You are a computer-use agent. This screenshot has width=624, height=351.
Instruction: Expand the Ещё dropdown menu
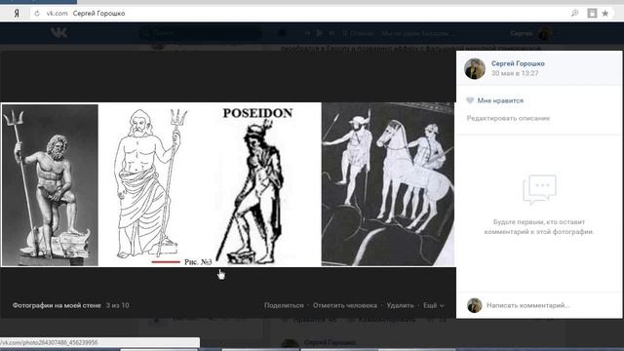[x=433, y=305]
